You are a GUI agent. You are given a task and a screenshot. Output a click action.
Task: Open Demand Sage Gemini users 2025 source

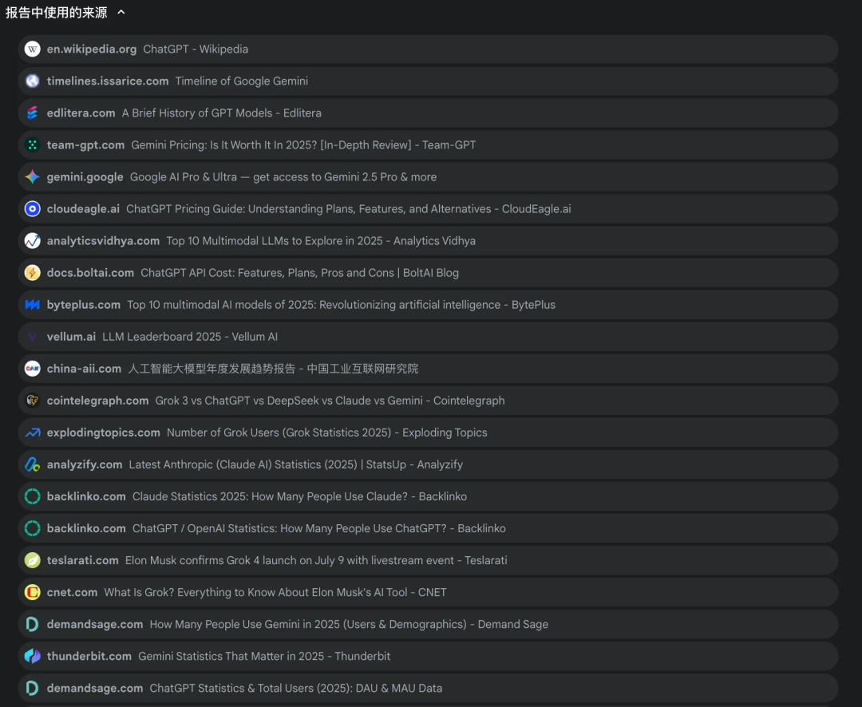click(429, 624)
